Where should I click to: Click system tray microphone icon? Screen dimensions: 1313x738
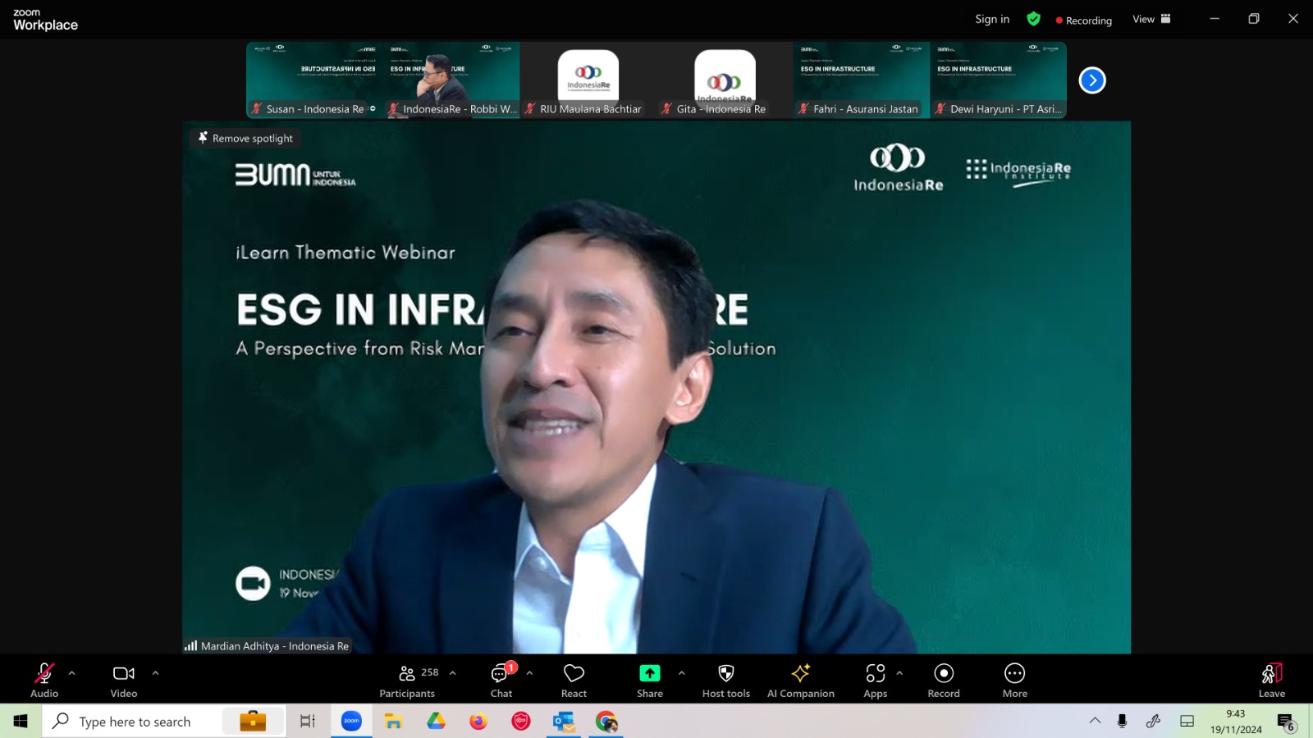pos(1122,721)
